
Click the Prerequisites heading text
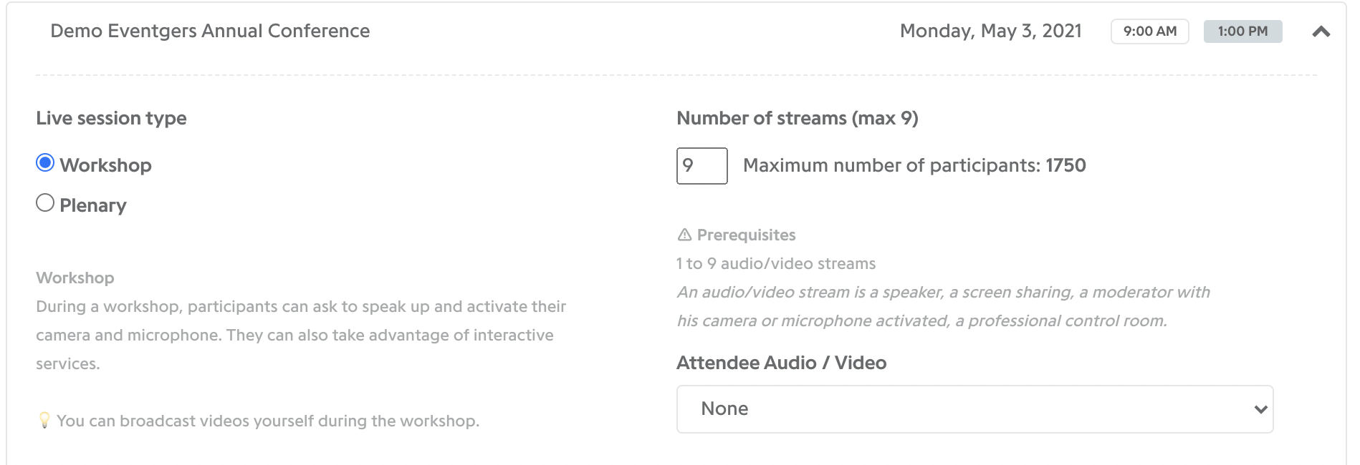[746, 235]
